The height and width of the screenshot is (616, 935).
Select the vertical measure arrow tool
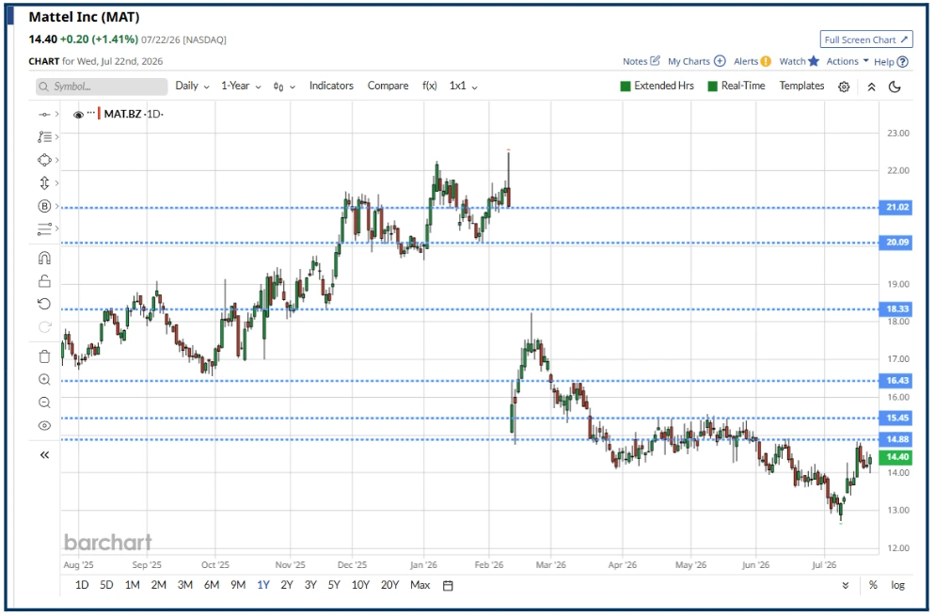coord(44,183)
